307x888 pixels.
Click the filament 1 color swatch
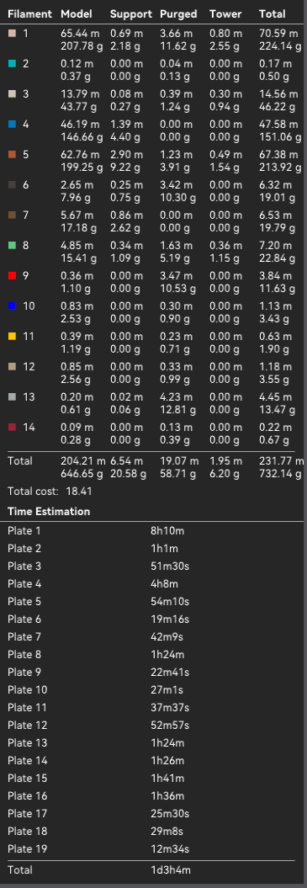coord(12,34)
